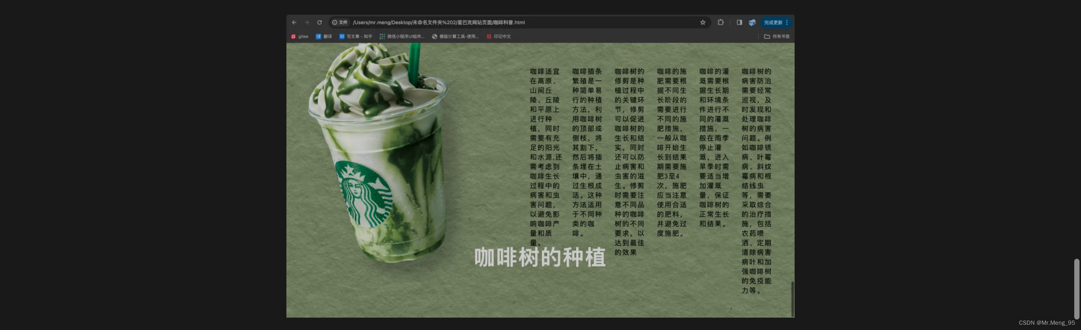Image resolution: width=1081 pixels, height=330 pixels.
Task: Click the column starting 咖啡的施肥
Action: [x=672, y=152]
